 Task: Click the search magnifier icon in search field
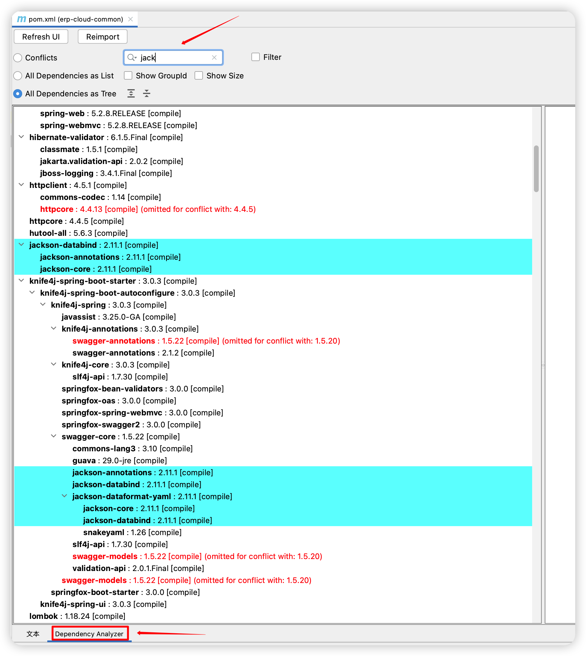131,57
